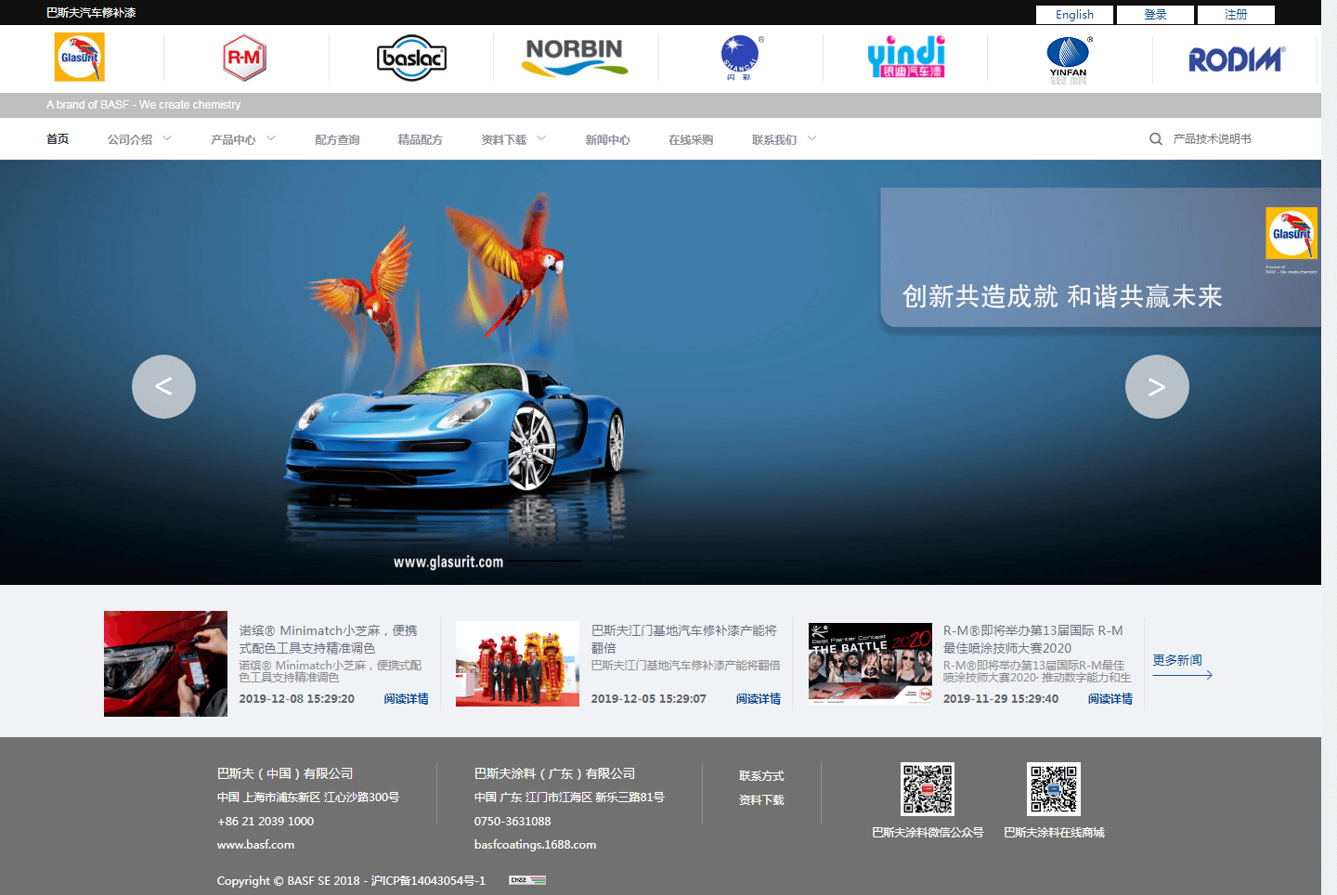This screenshot has height=895, width=1337.
Task: Click the search magnifier icon
Action: [1156, 139]
